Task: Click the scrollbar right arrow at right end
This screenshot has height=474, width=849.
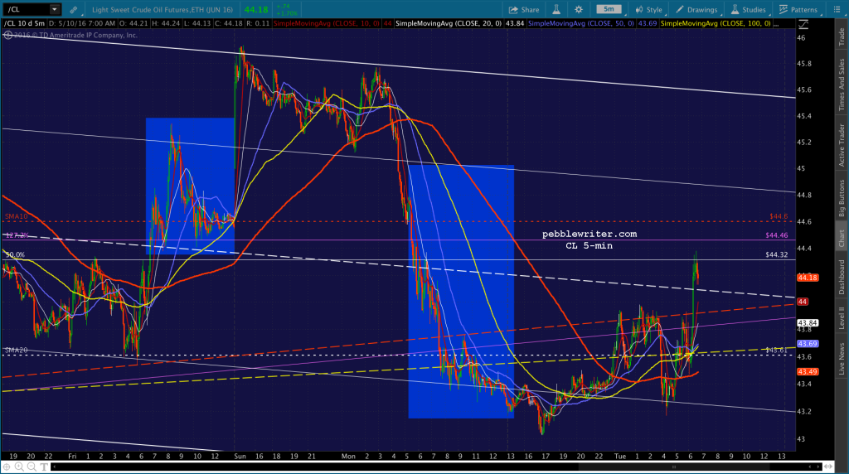Action: (x=817, y=467)
